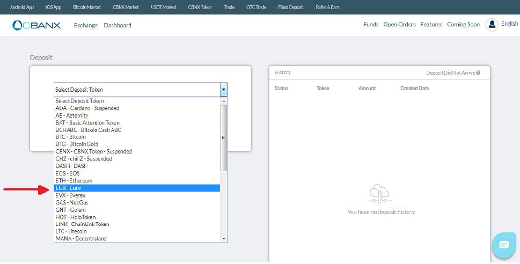Open the Trade menu item
520x264 pixels.
pos(229,7)
